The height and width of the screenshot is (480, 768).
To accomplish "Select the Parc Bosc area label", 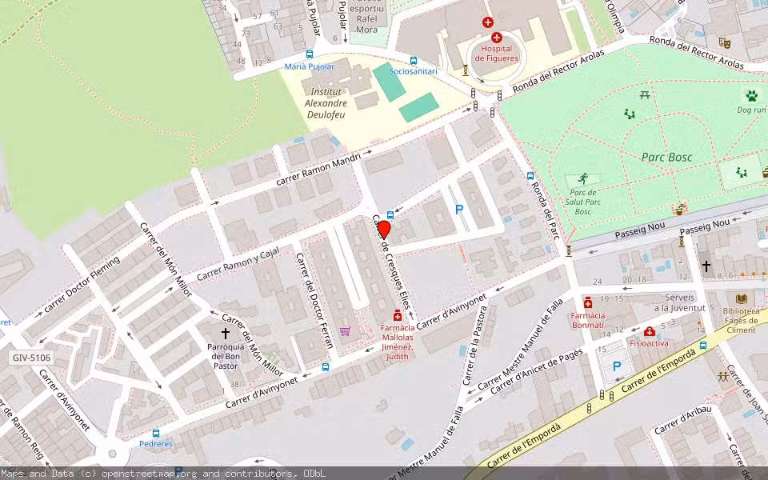I will click(x=667, y=157).
